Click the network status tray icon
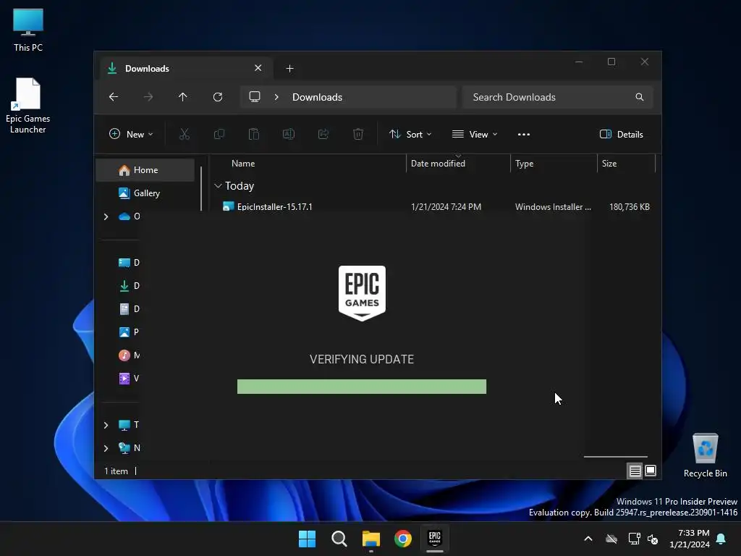Image resolution: width=741 pixels, height=556 pixels. pos(634,539)
